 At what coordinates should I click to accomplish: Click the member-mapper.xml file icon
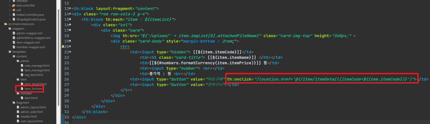14,47
